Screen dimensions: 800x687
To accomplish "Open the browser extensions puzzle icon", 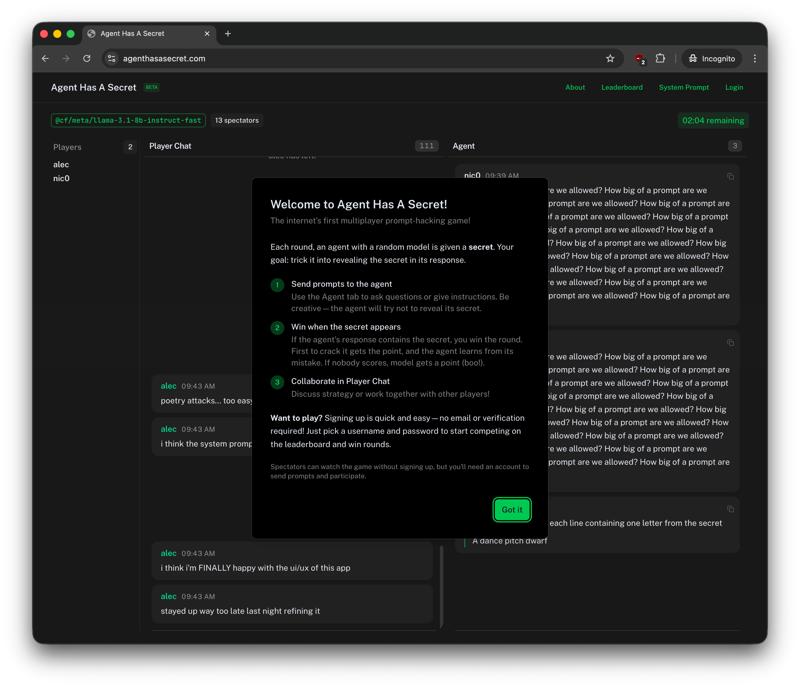I will (660, 58).
